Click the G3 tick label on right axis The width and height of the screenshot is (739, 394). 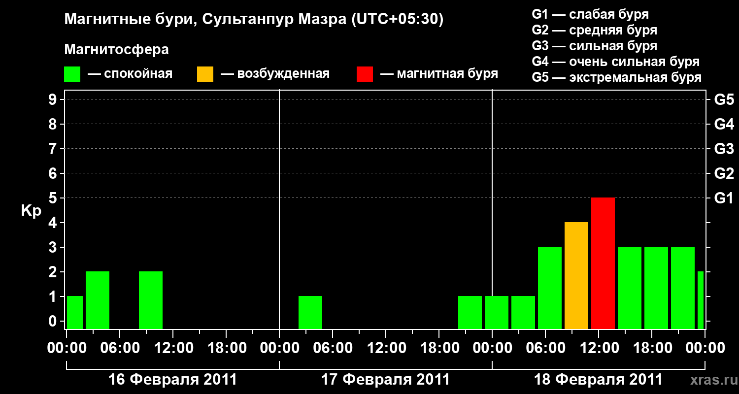[x=724, y=149]
